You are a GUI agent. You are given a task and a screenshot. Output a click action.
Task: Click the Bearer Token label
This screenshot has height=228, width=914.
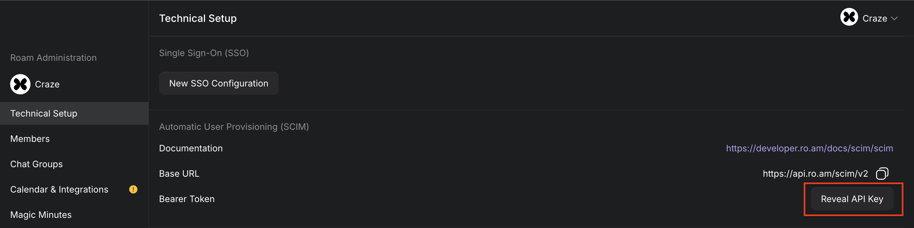click(187, 199)
